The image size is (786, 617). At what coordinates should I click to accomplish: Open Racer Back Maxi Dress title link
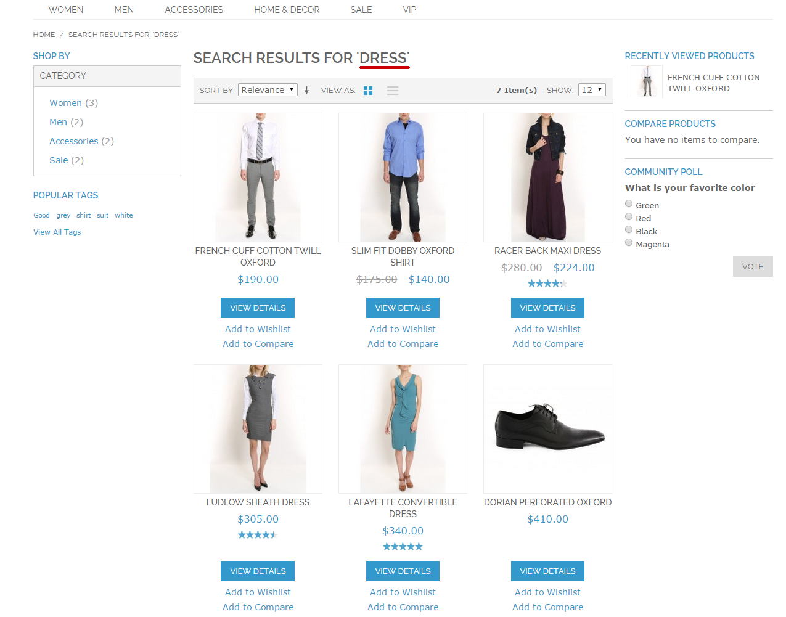click(547, 251)
